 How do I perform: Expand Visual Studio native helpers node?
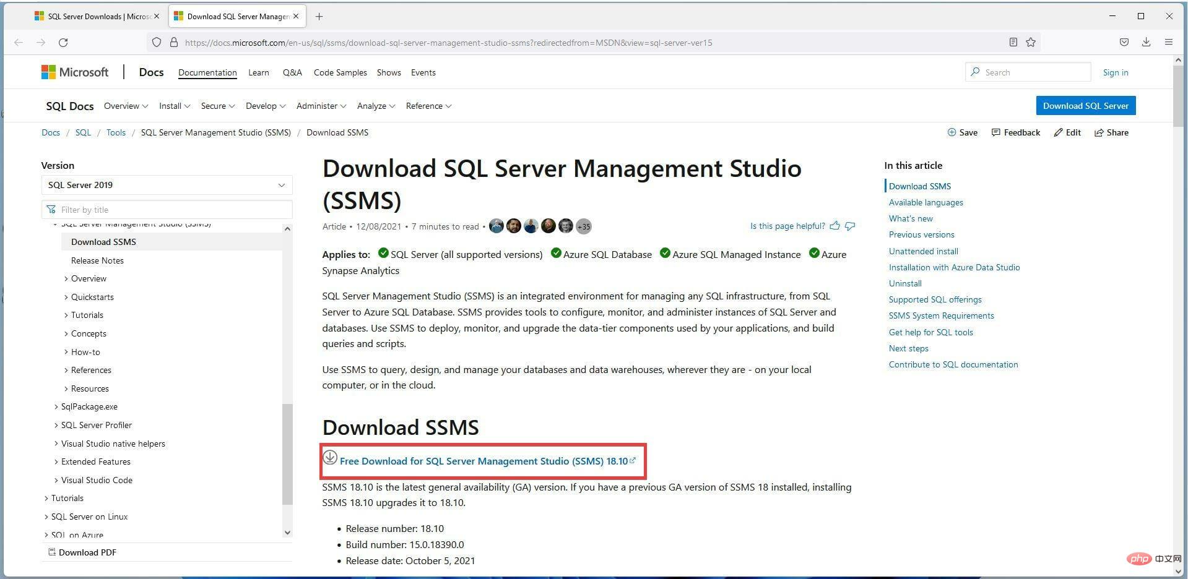click(x=56, y=444)
